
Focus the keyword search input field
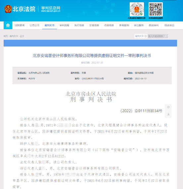(156, 36)
